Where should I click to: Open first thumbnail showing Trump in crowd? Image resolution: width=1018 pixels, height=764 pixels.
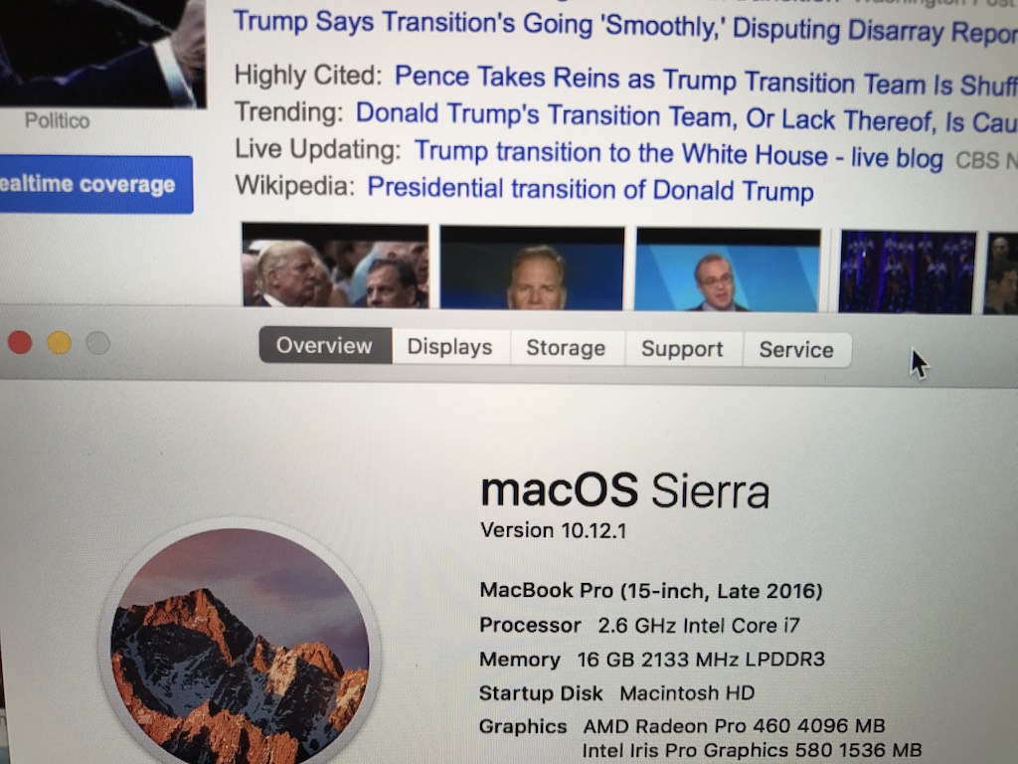(x=336, y=265)
